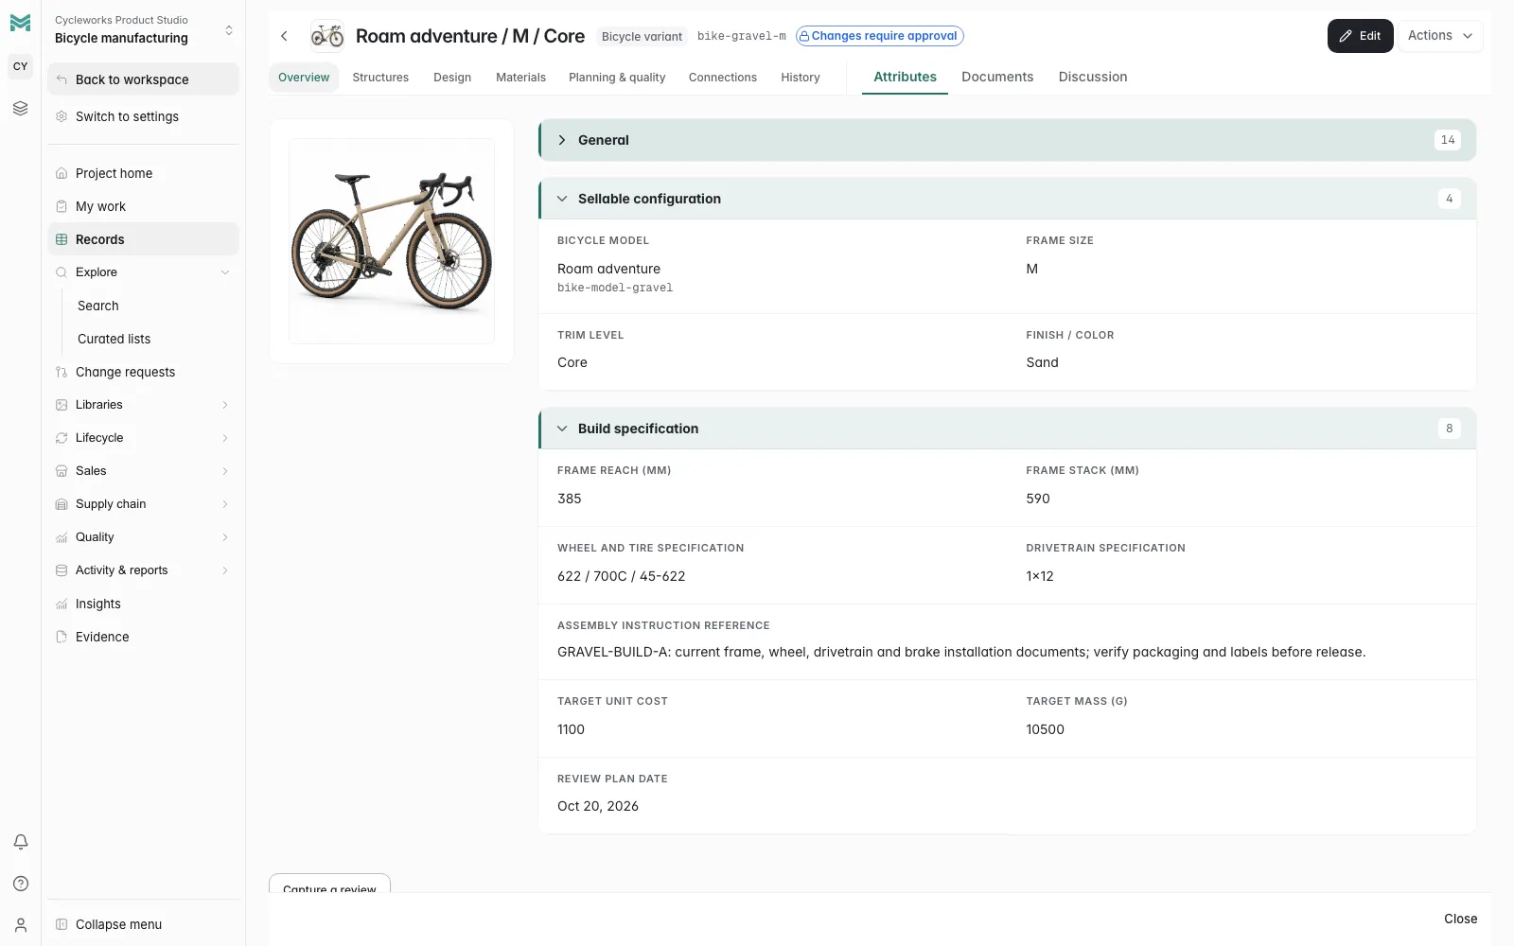Click the Changes require approval badge
Viewport: 1514px width, 946px height.
tap(879, 36)
